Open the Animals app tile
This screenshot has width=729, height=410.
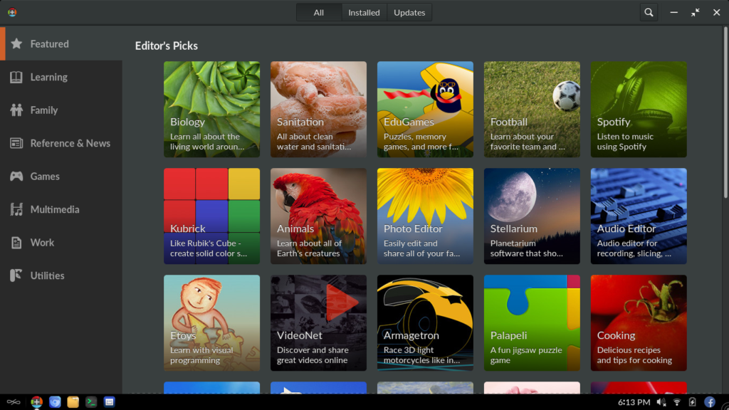click(318, 216)
